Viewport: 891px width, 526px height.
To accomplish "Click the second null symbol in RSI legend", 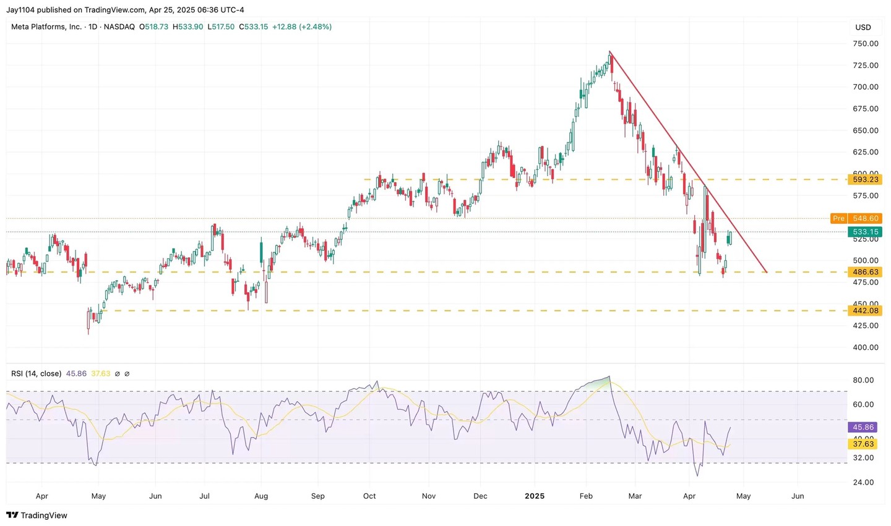I will click(x=127, y=374).
